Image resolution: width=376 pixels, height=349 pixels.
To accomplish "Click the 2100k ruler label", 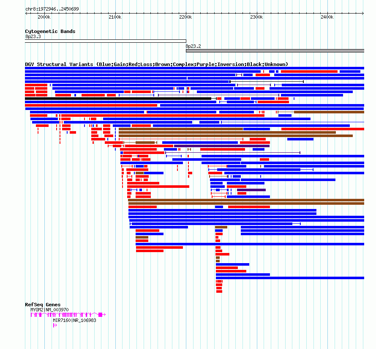I will click(x=115, y=17).
